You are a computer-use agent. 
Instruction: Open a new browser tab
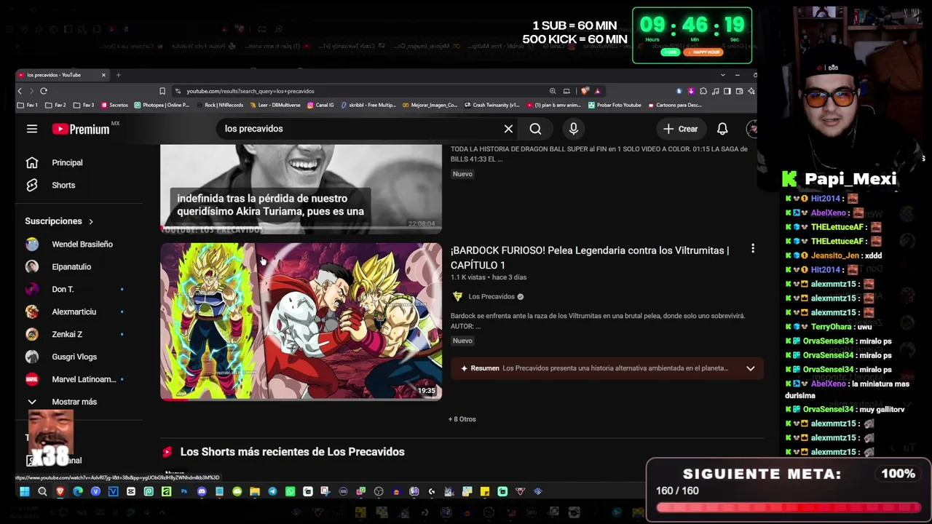(x=119, y=75)
